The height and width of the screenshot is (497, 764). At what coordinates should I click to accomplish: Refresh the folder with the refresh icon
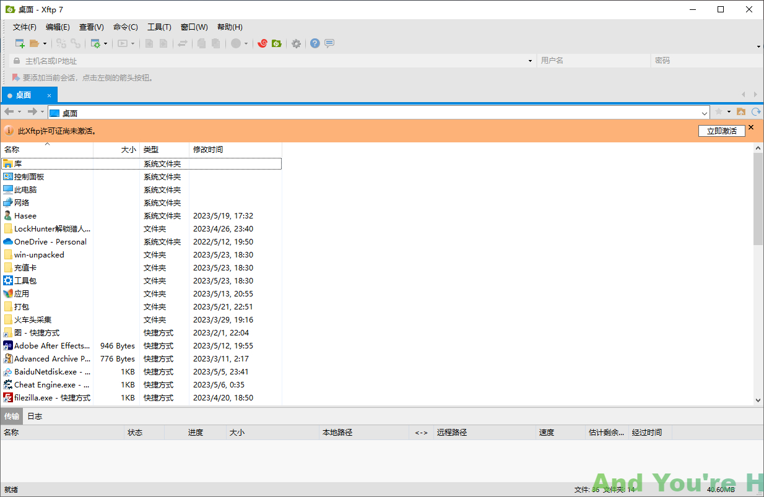[x=756, y=111]
